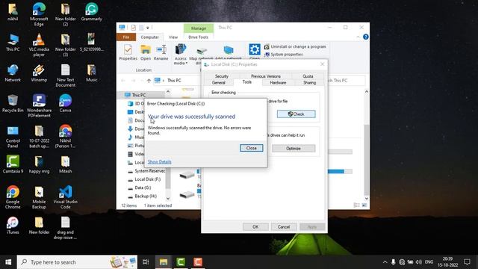Switch Explorer to large icons view

pos(364,205)
